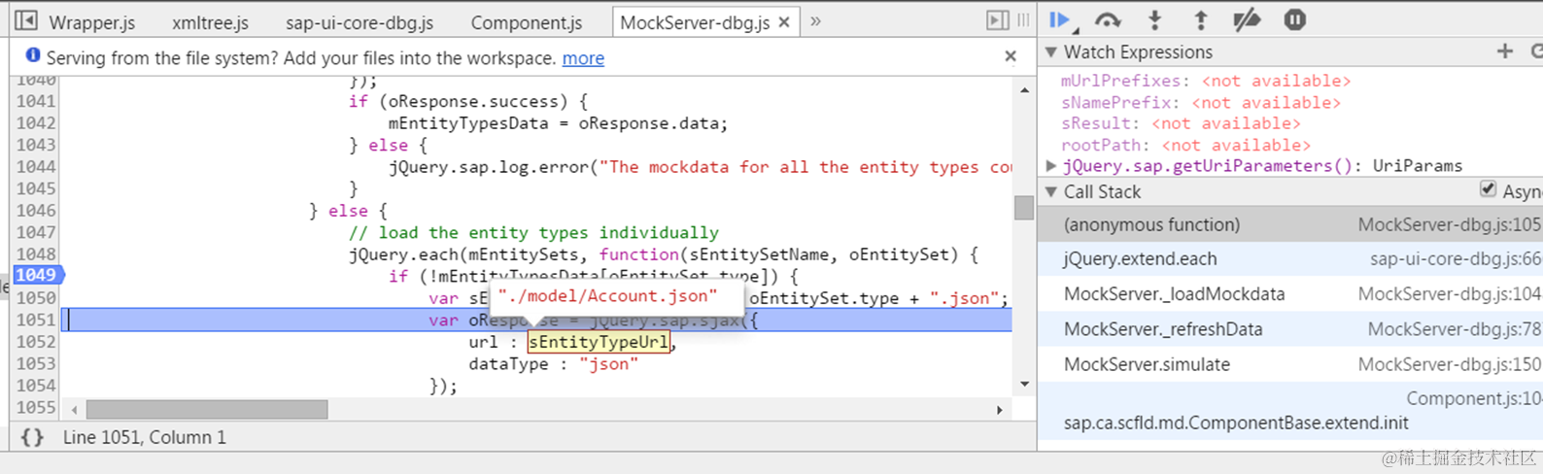
Task: Click the horizontal scrollbar right arrow
Action: pyautogui.click(x=1000, y=410)
